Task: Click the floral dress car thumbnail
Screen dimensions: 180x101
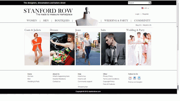Action: coord(62,49)
